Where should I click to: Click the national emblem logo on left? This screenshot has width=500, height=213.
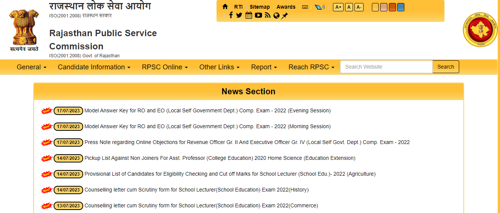pyautogui.click(x=25, y=30)
